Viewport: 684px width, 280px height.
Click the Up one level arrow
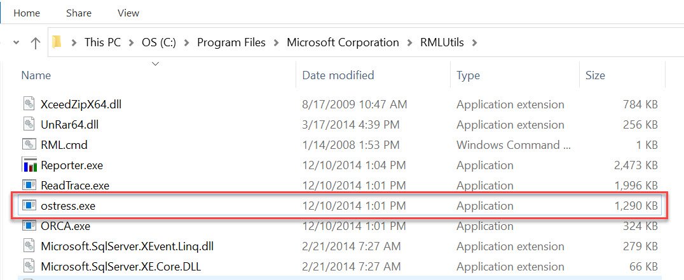coord(36,42)
